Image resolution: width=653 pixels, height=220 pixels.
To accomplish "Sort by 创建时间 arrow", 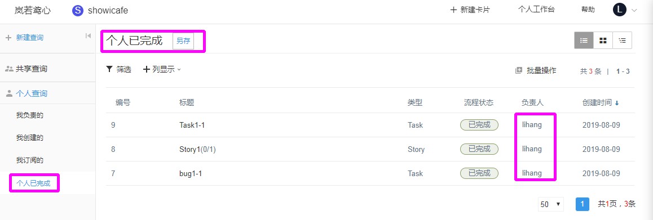I will 617,103.
